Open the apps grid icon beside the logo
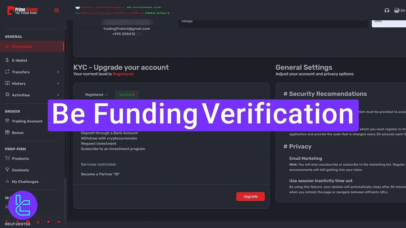The image size is (406, 228). (57, 10)
